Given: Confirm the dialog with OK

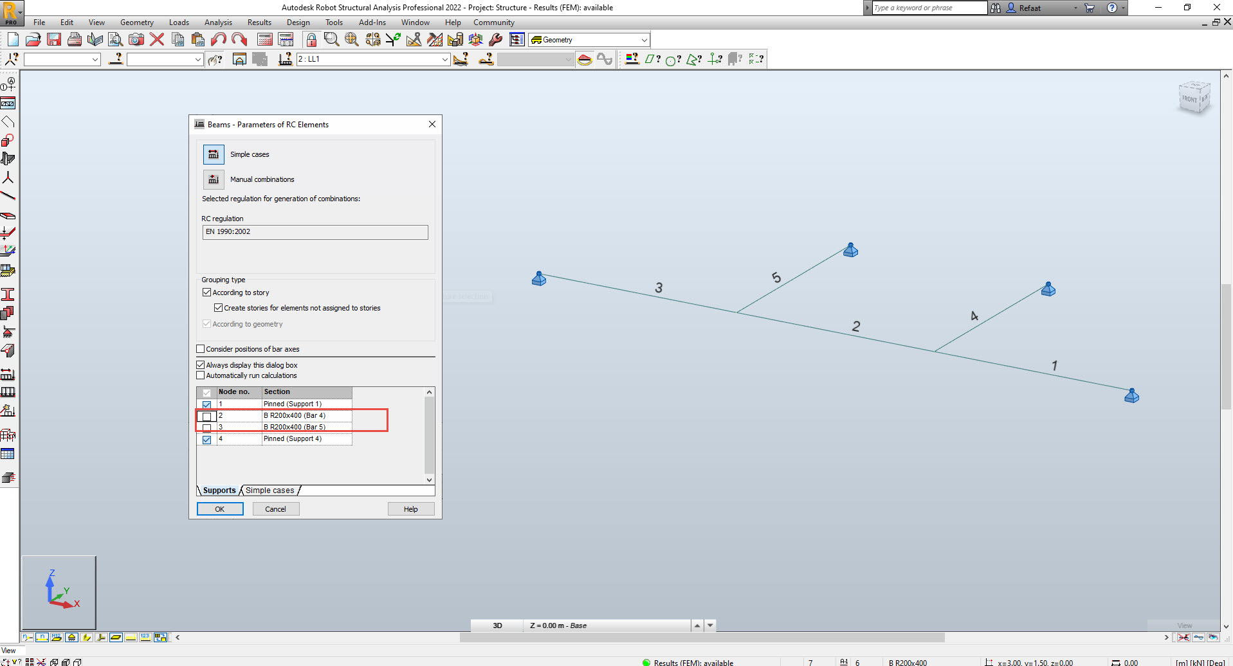Looking at the screenshot, I should click(x=220, y=509).
